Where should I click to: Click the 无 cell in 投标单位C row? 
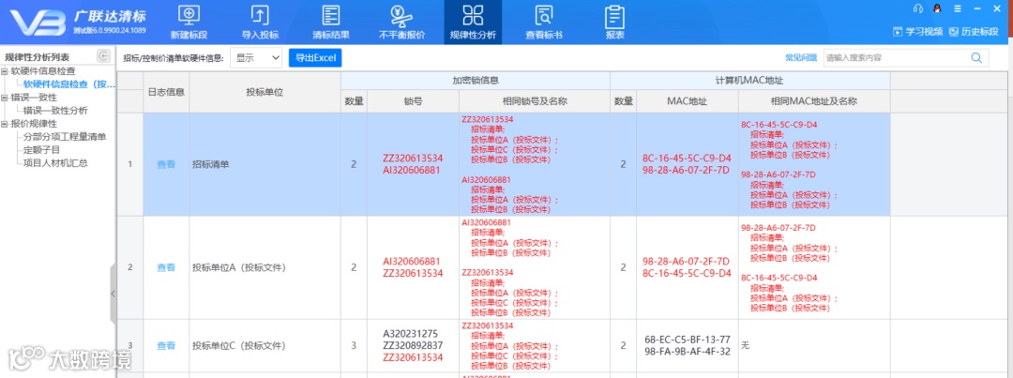point(814,346)
